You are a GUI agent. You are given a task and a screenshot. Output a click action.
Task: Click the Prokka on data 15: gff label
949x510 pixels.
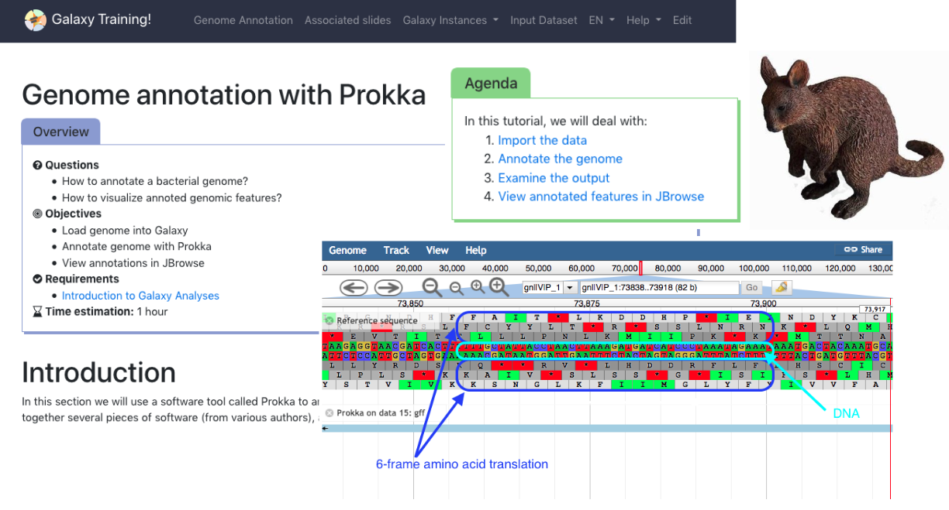click(x=381, y=413)
